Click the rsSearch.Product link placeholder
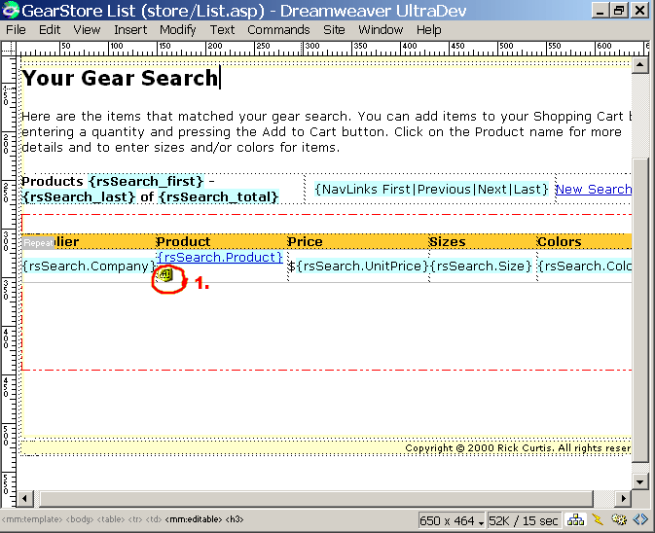Image resolution: width=655 pixels, height=533 pixels. tap(219, 258)
